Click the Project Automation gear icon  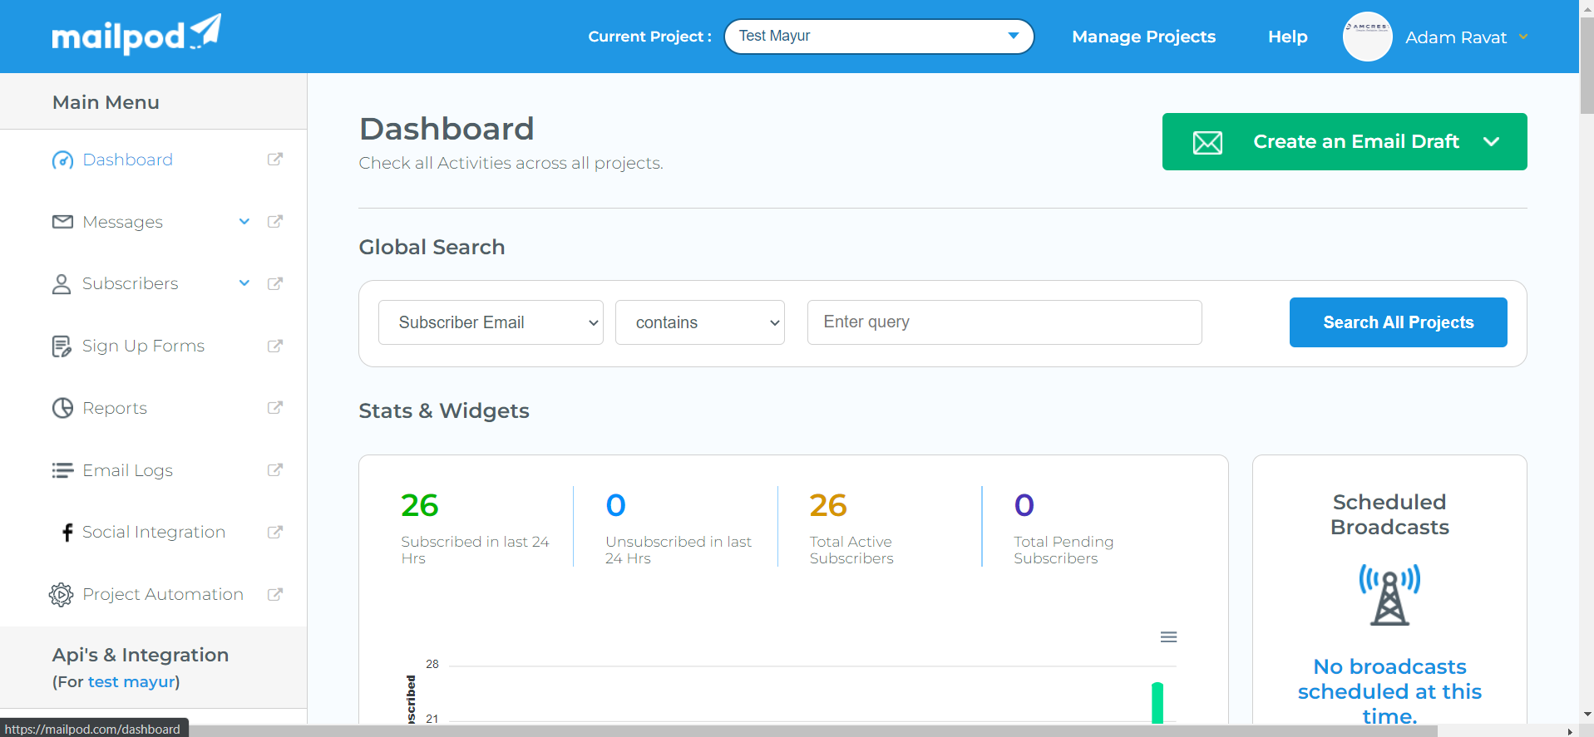click(62, 594)
